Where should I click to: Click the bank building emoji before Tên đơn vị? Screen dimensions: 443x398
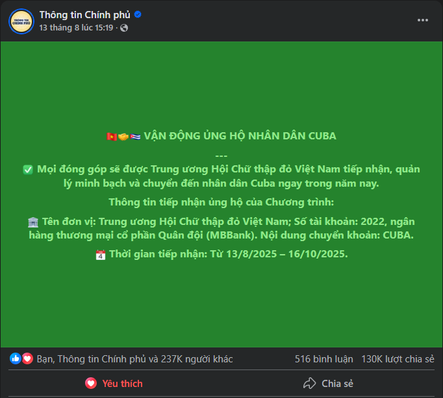(x=33, y=222)
